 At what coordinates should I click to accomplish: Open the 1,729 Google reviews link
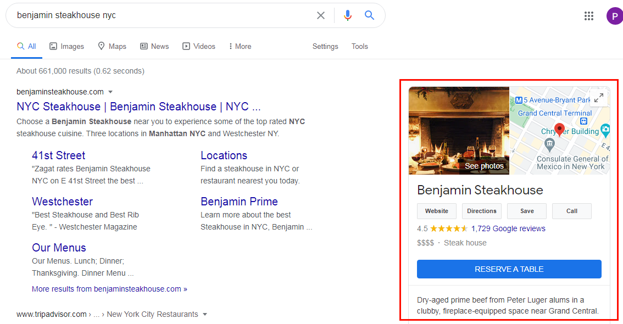(x=508, y=228)
